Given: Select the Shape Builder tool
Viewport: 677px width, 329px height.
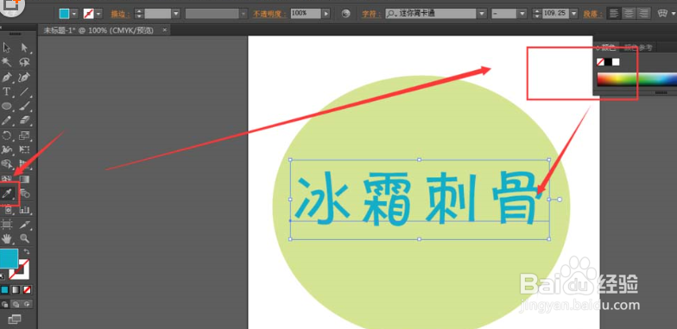Looking at the screenshot, I should pyautogui.click(x=7, y=164).
